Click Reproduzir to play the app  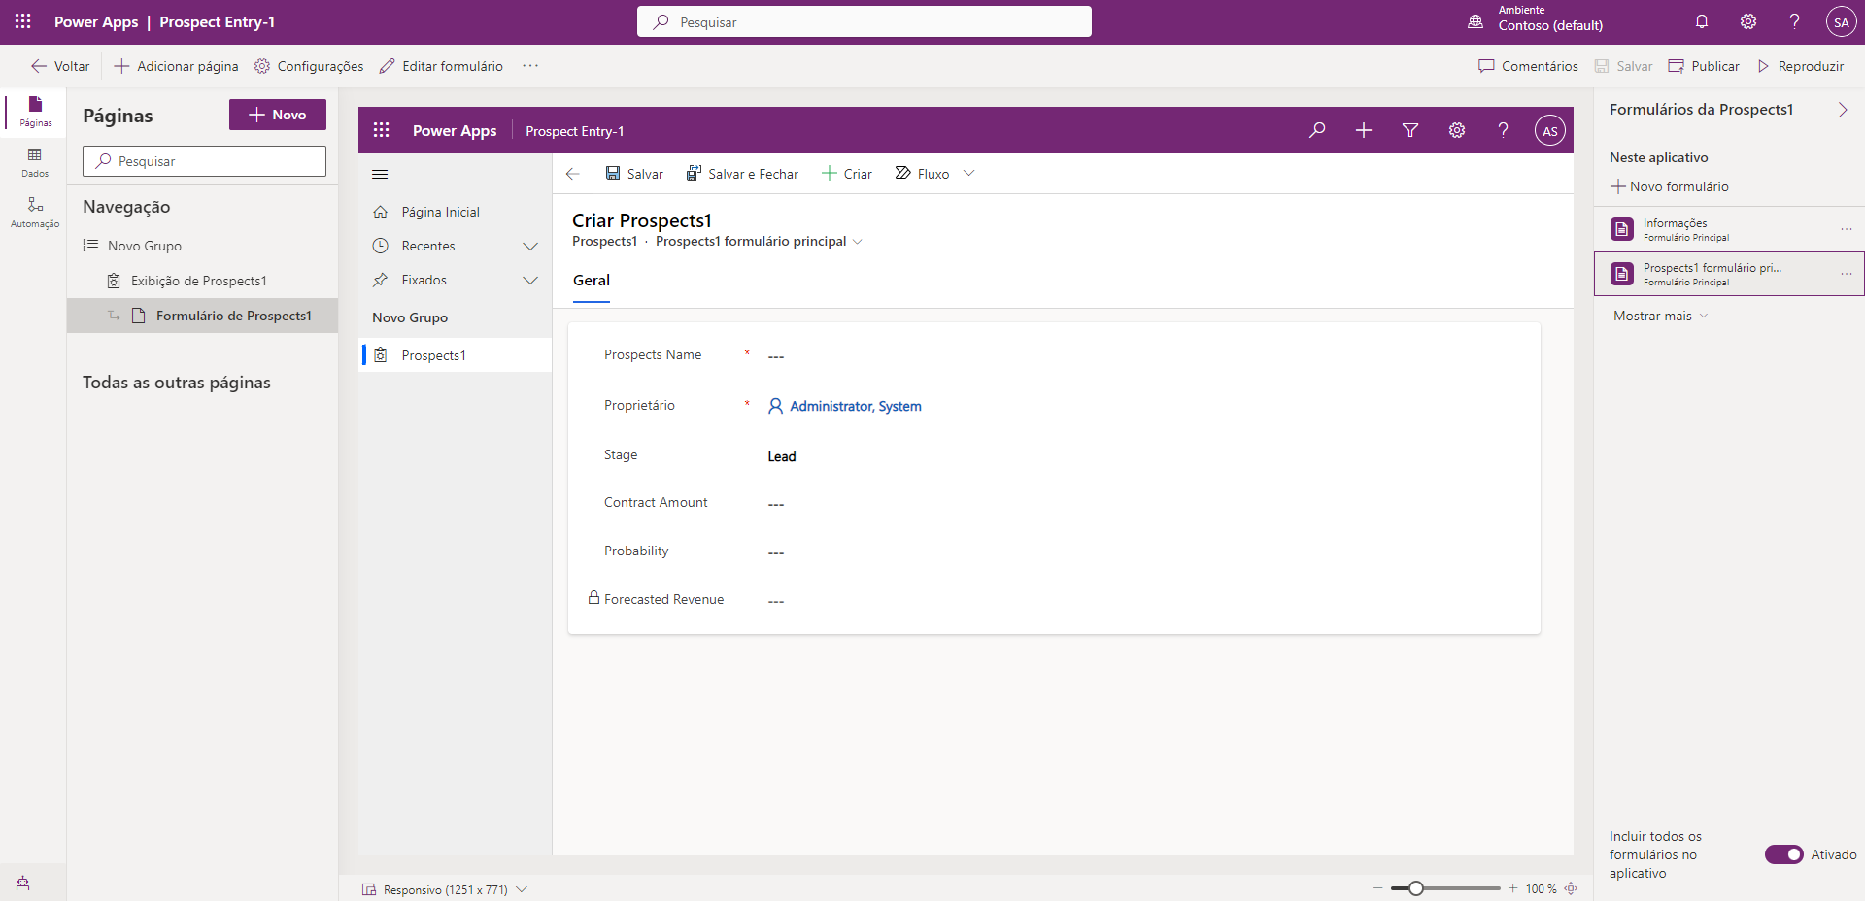[x=1800, y=66]
